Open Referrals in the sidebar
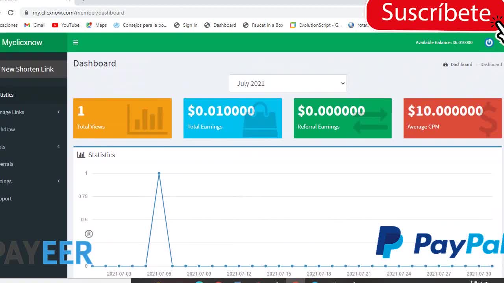Screen dimensions: 504x283 click(33, 164)
